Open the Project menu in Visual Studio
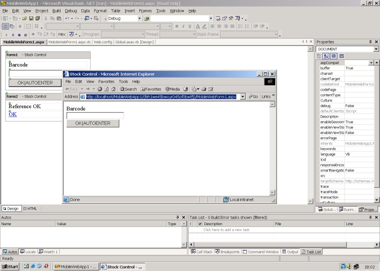The height and width of the screenshot is (271, 380). pos(42,11)
